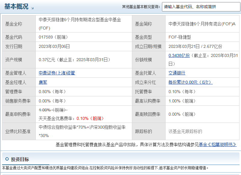241x175 pixels.
Task: Click the 销售服务费率 label cell
Action: coord(19,101)
